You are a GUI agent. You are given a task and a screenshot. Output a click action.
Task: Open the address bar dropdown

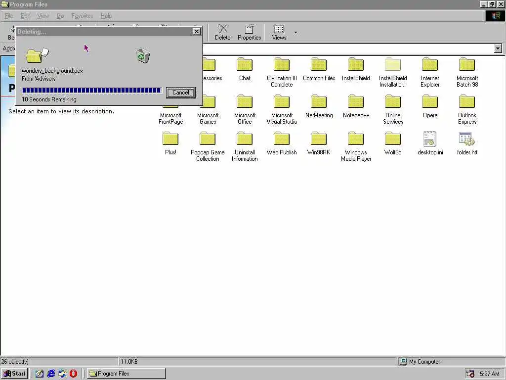[x=498, y=48]
